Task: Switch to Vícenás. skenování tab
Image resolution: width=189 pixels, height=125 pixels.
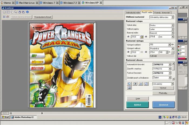Action: pos(162,13)
